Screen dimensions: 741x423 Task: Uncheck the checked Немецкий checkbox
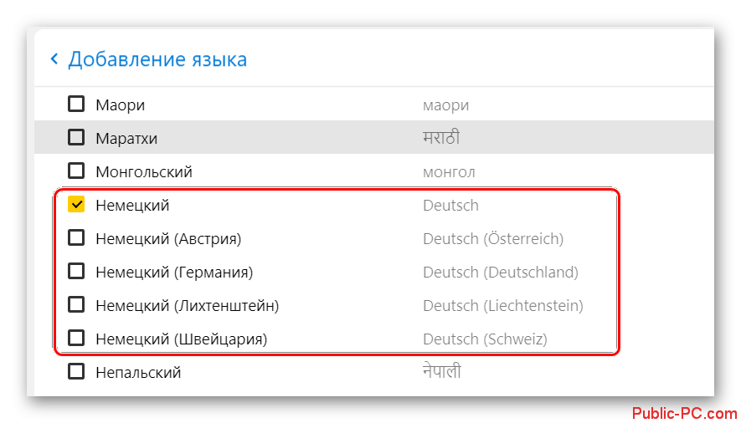pos(76,204)
